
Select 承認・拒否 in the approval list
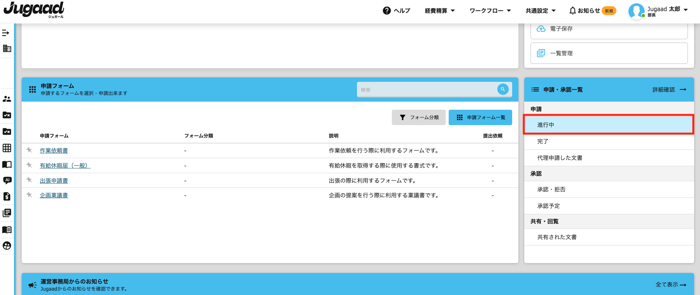tap(551, 189)
